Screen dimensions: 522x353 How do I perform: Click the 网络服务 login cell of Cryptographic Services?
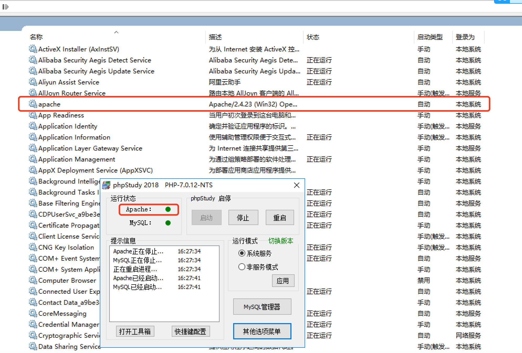[468, 335]
